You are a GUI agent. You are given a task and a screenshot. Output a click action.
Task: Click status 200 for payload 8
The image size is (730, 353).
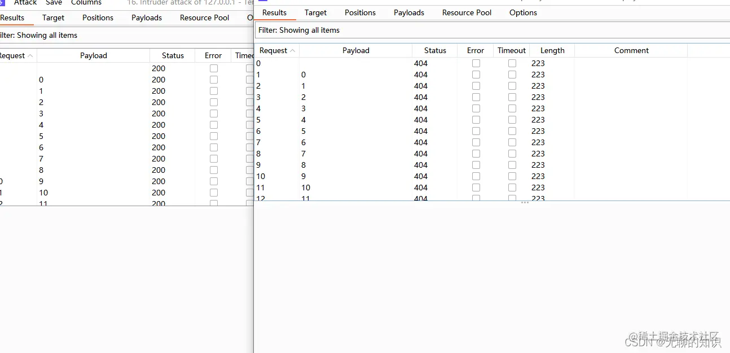(x=159, y=170)
